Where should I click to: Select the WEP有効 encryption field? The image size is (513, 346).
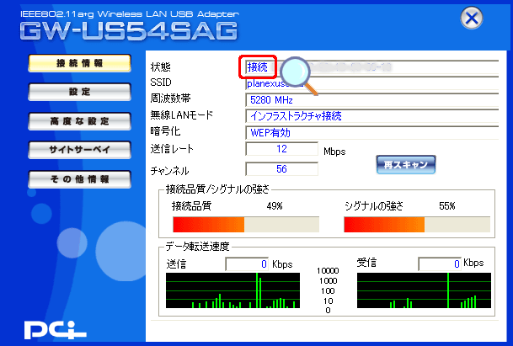372,132
